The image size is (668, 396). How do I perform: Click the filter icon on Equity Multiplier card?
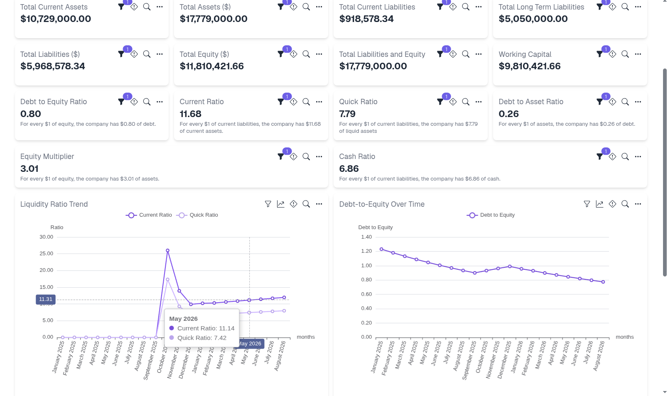[x=281, y=156]
